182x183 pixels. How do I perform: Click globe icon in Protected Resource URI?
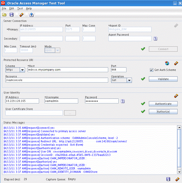167,63
